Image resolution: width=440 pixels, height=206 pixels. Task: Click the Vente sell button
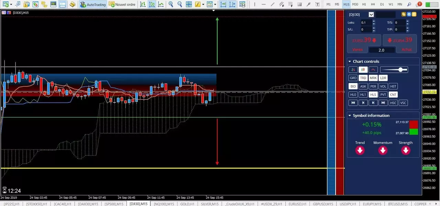[364, 43]
